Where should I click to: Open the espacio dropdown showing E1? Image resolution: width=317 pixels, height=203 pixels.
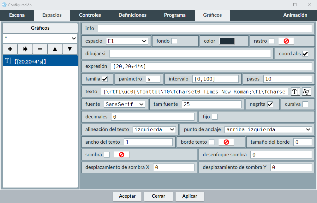(127, 41)
